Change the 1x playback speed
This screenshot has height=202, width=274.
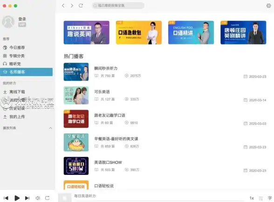click(252, 198)
